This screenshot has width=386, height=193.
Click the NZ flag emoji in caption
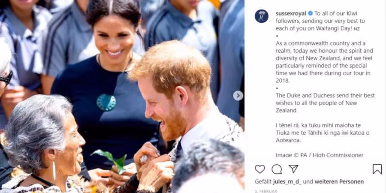pyautogui.click(x=356, y=29)
